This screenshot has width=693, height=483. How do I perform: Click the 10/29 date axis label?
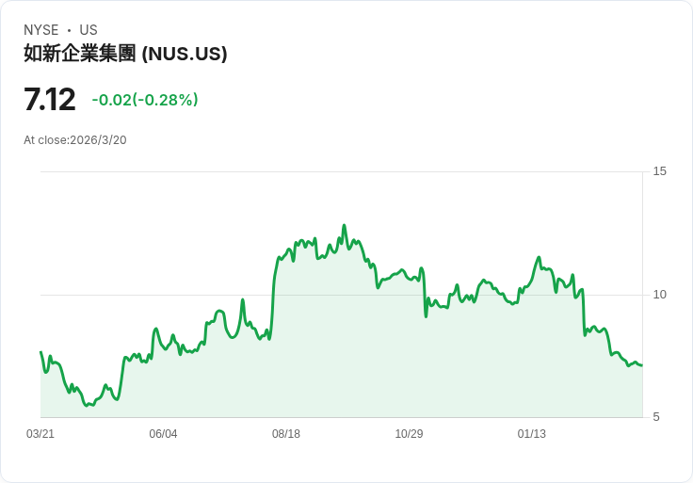click(x=409, y=434)
